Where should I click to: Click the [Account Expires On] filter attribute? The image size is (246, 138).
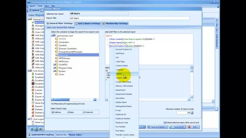118,46
